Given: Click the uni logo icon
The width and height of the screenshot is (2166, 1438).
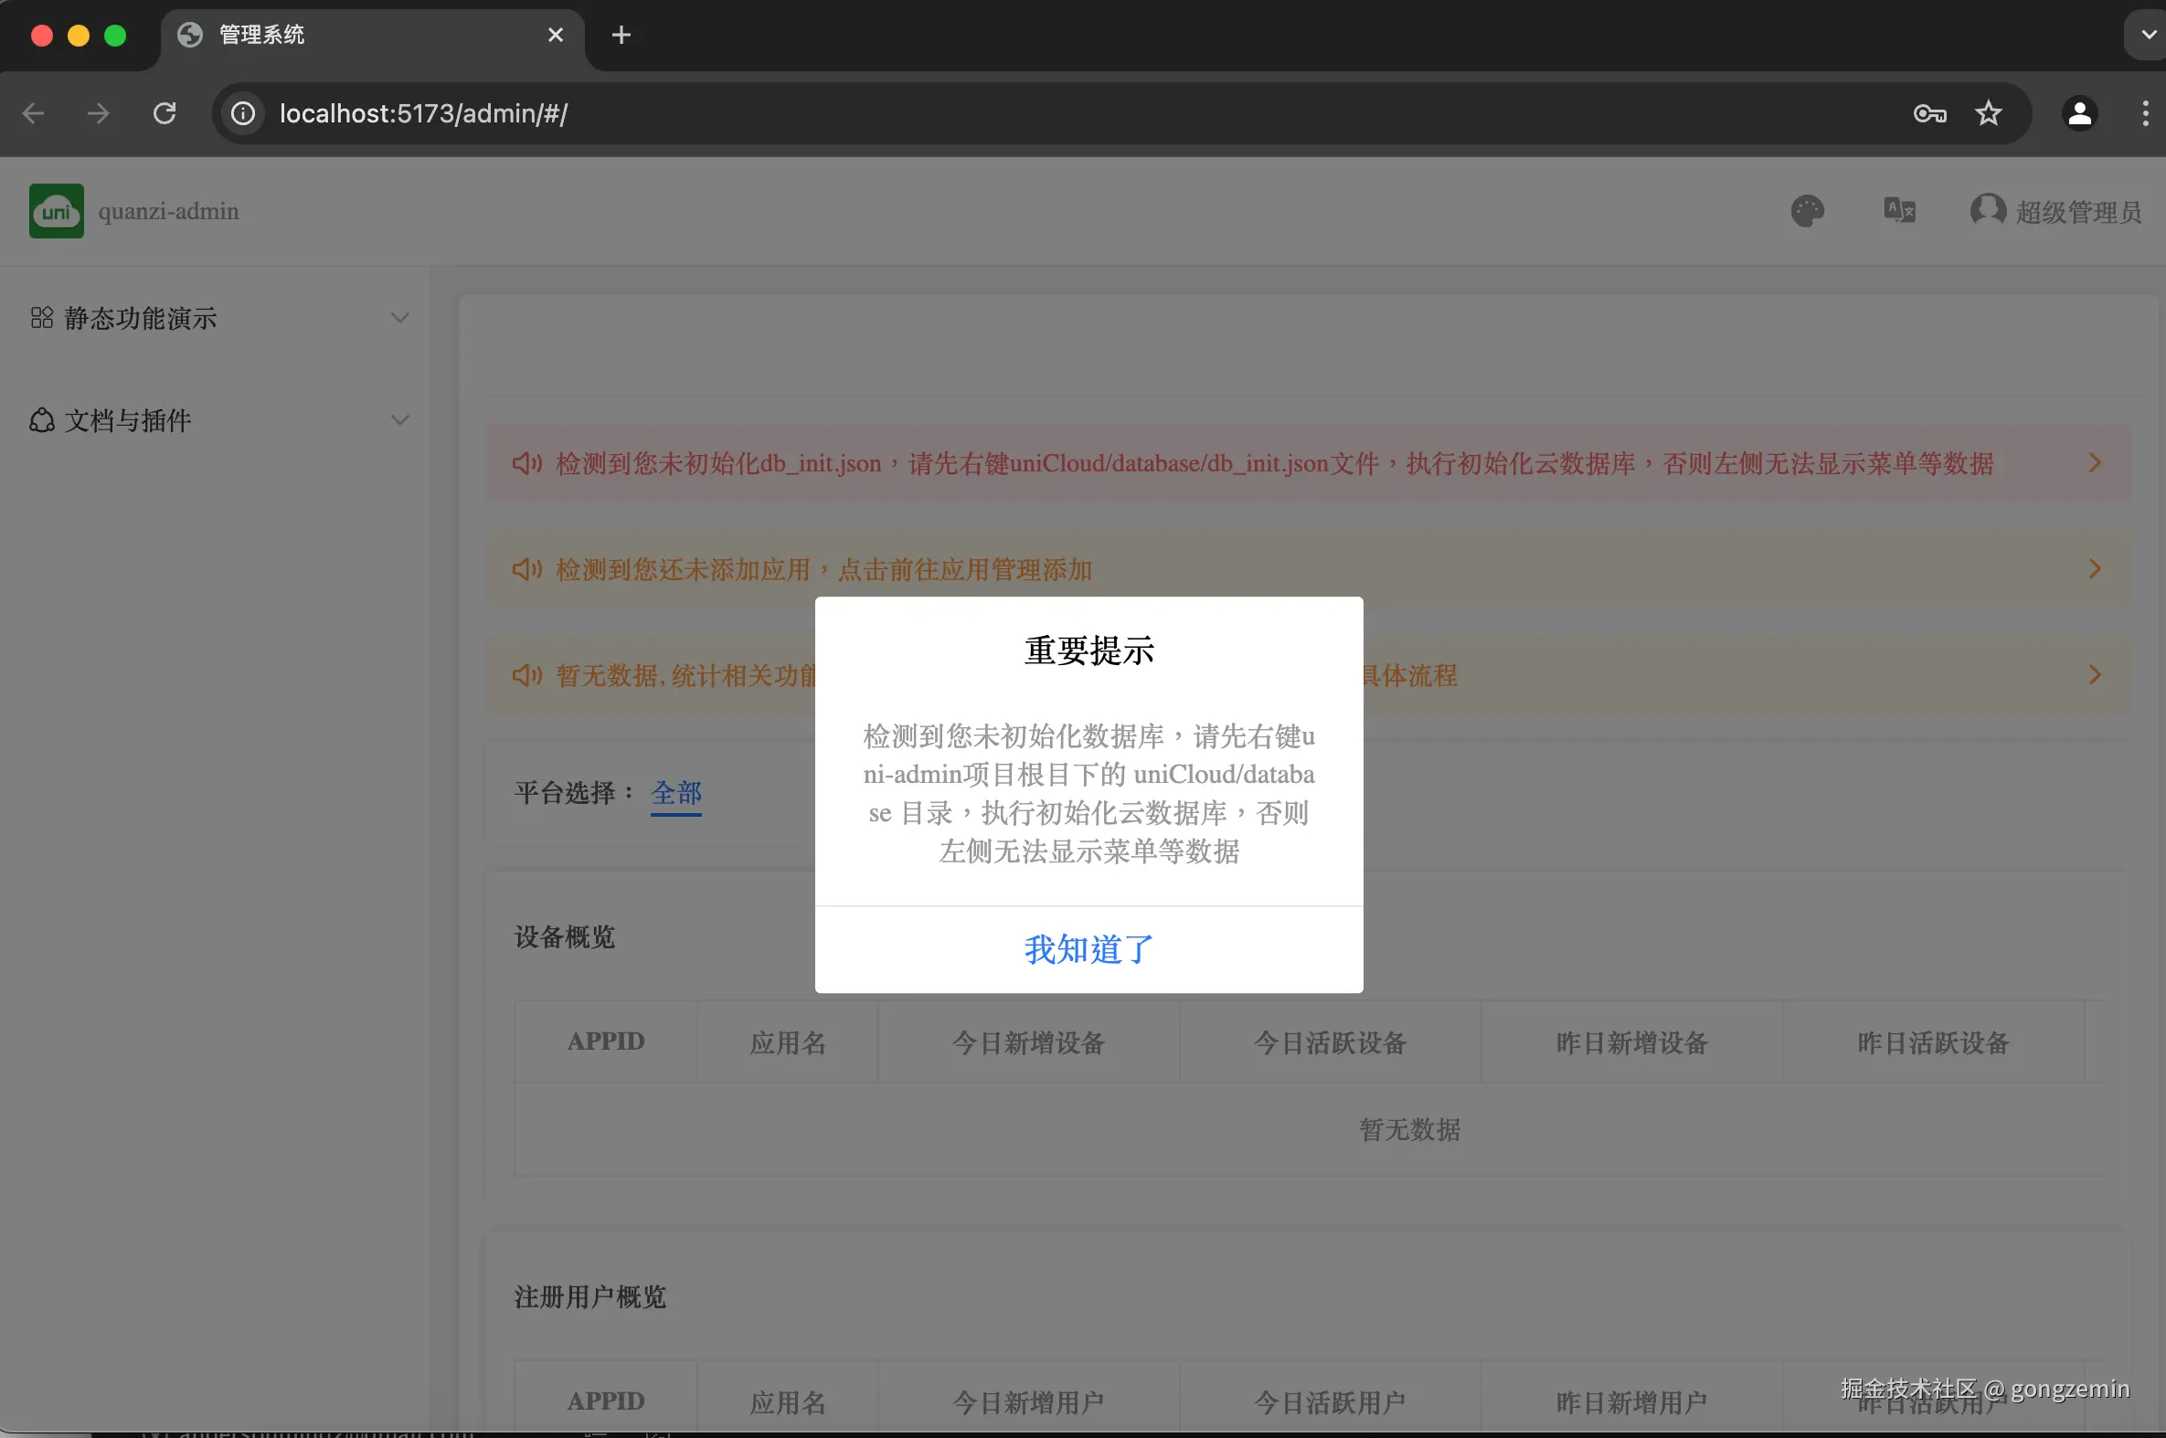Looking at the screenshot, I should [x=56, y=211].
